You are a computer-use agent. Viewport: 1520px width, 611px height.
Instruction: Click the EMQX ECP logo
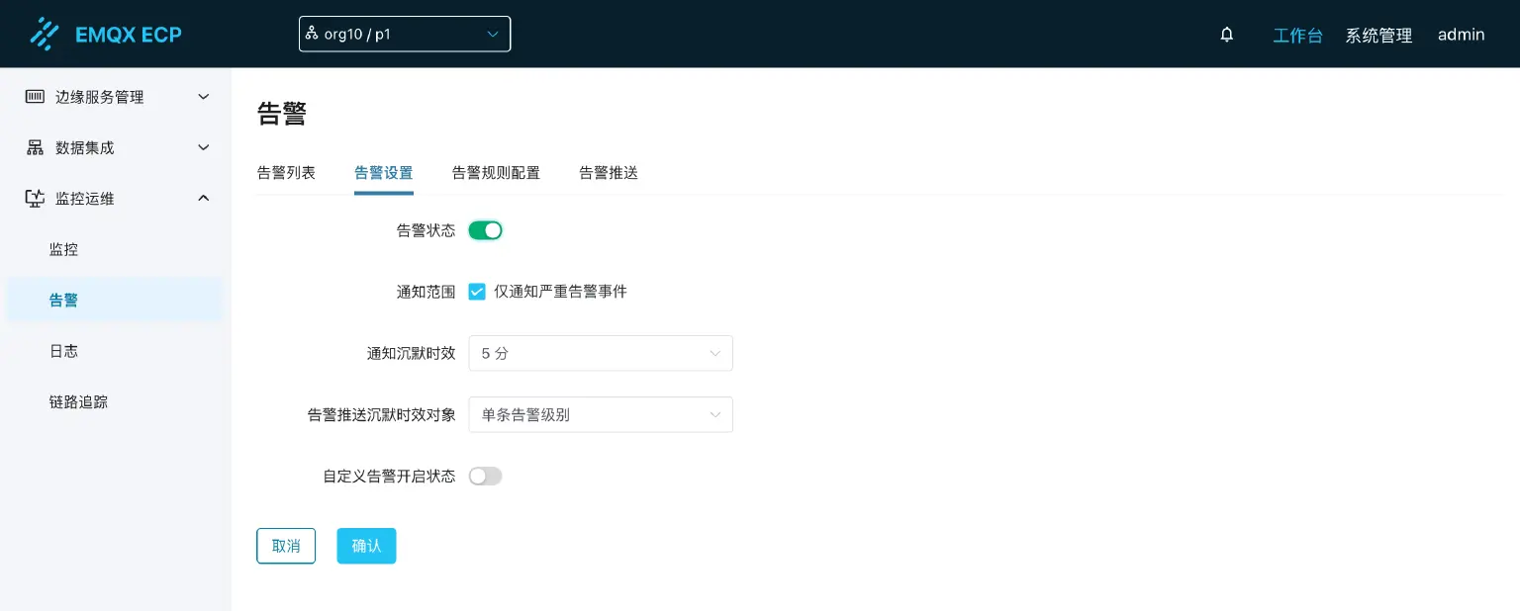[x=106, y=34]
